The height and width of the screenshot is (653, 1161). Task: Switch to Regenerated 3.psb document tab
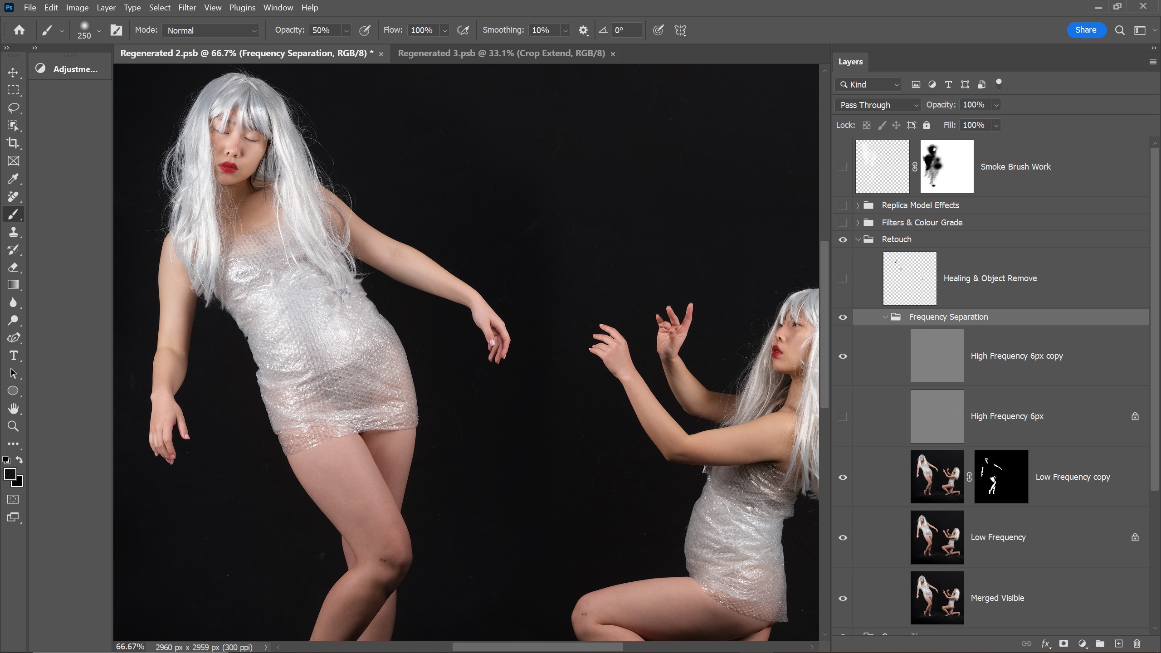[501, 54]
